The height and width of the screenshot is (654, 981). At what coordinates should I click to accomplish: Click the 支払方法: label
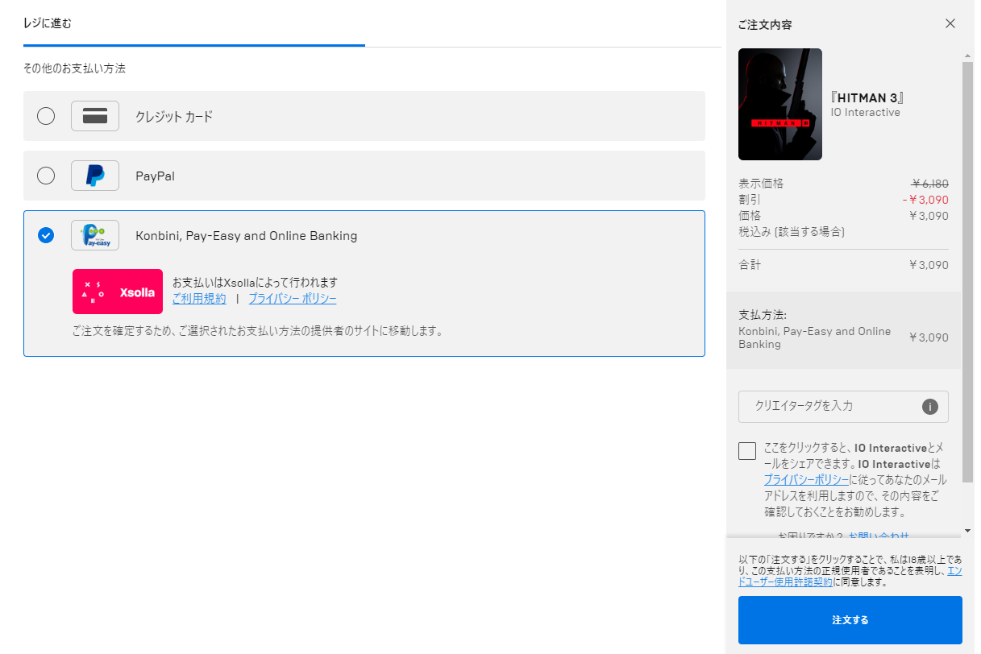[763, 315]
